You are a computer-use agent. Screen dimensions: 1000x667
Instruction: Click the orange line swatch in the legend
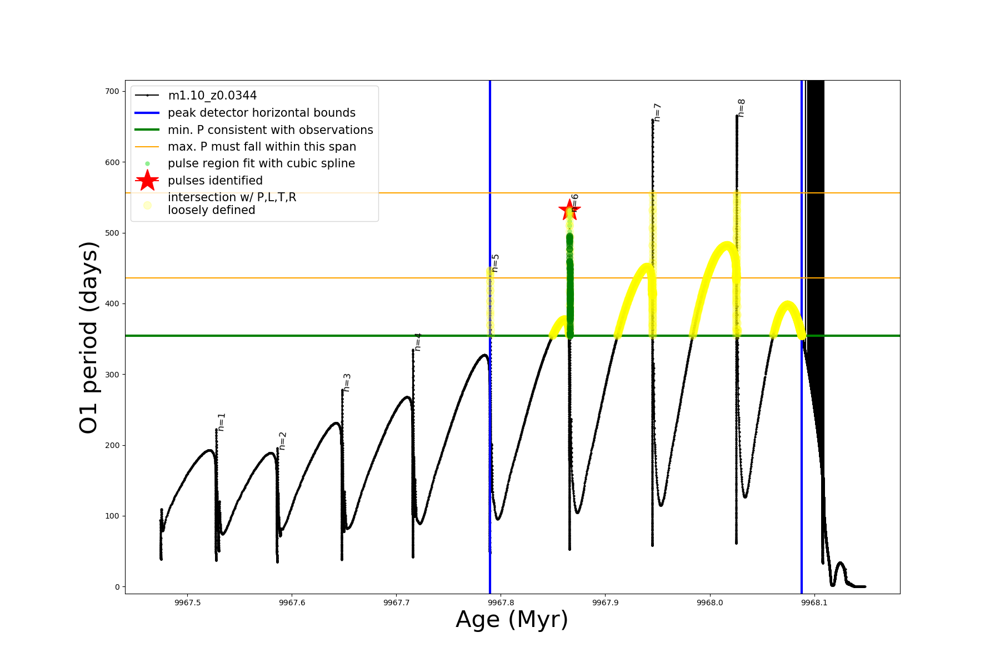tap(147, 147)
